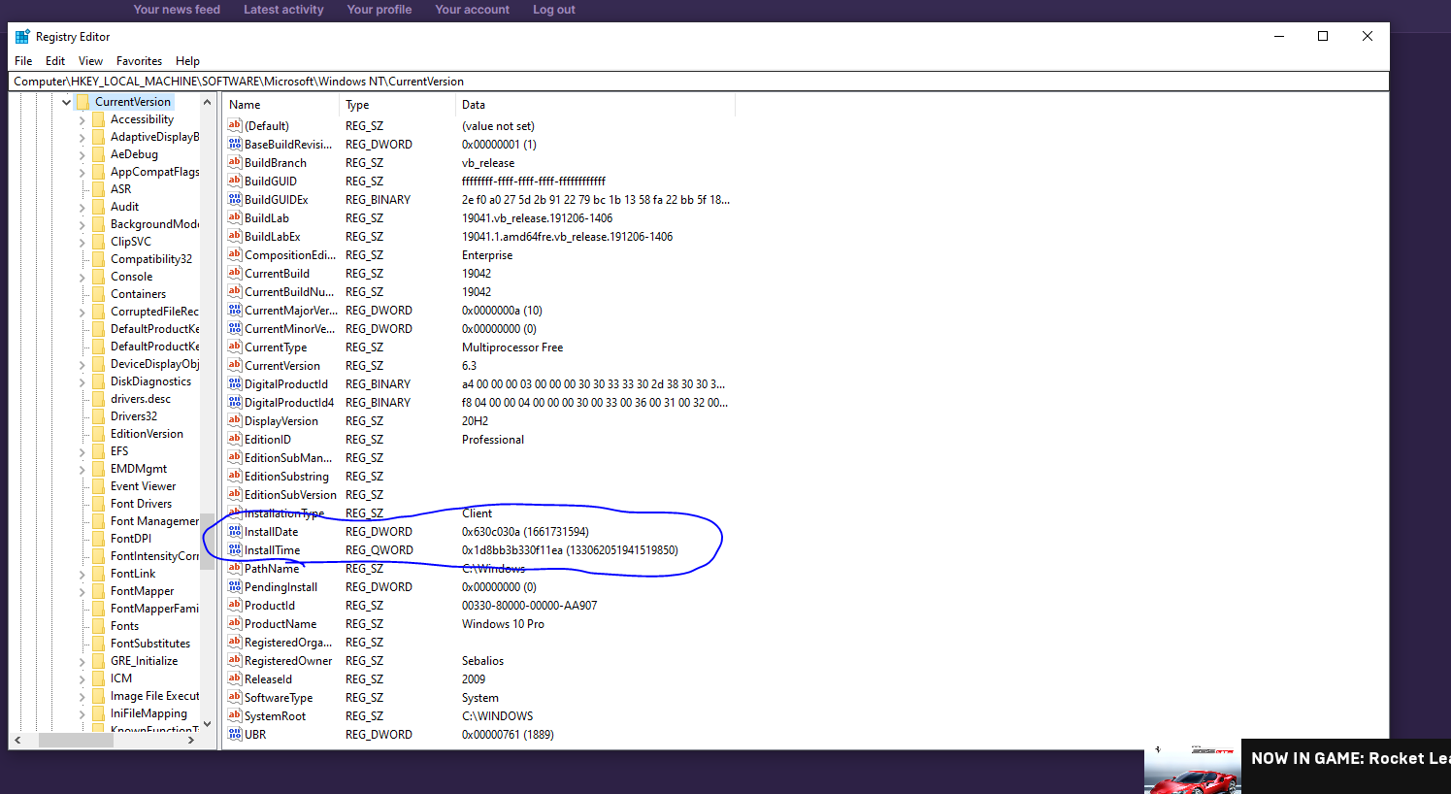Collapse the CurrentVersion tree node
Image resolution: width=1451 pixels, height=794 pixels.
pos(66,102)
